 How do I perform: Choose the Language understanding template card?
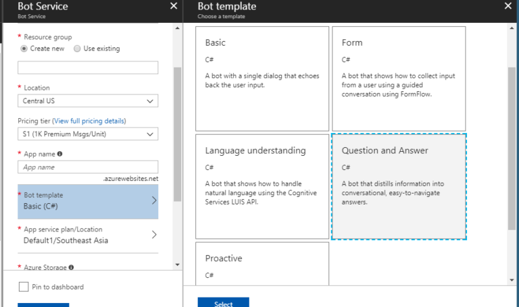click(262, 186)
